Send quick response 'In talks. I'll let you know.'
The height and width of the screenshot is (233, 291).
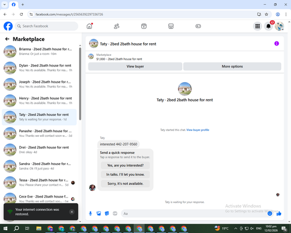pos(125,175)
